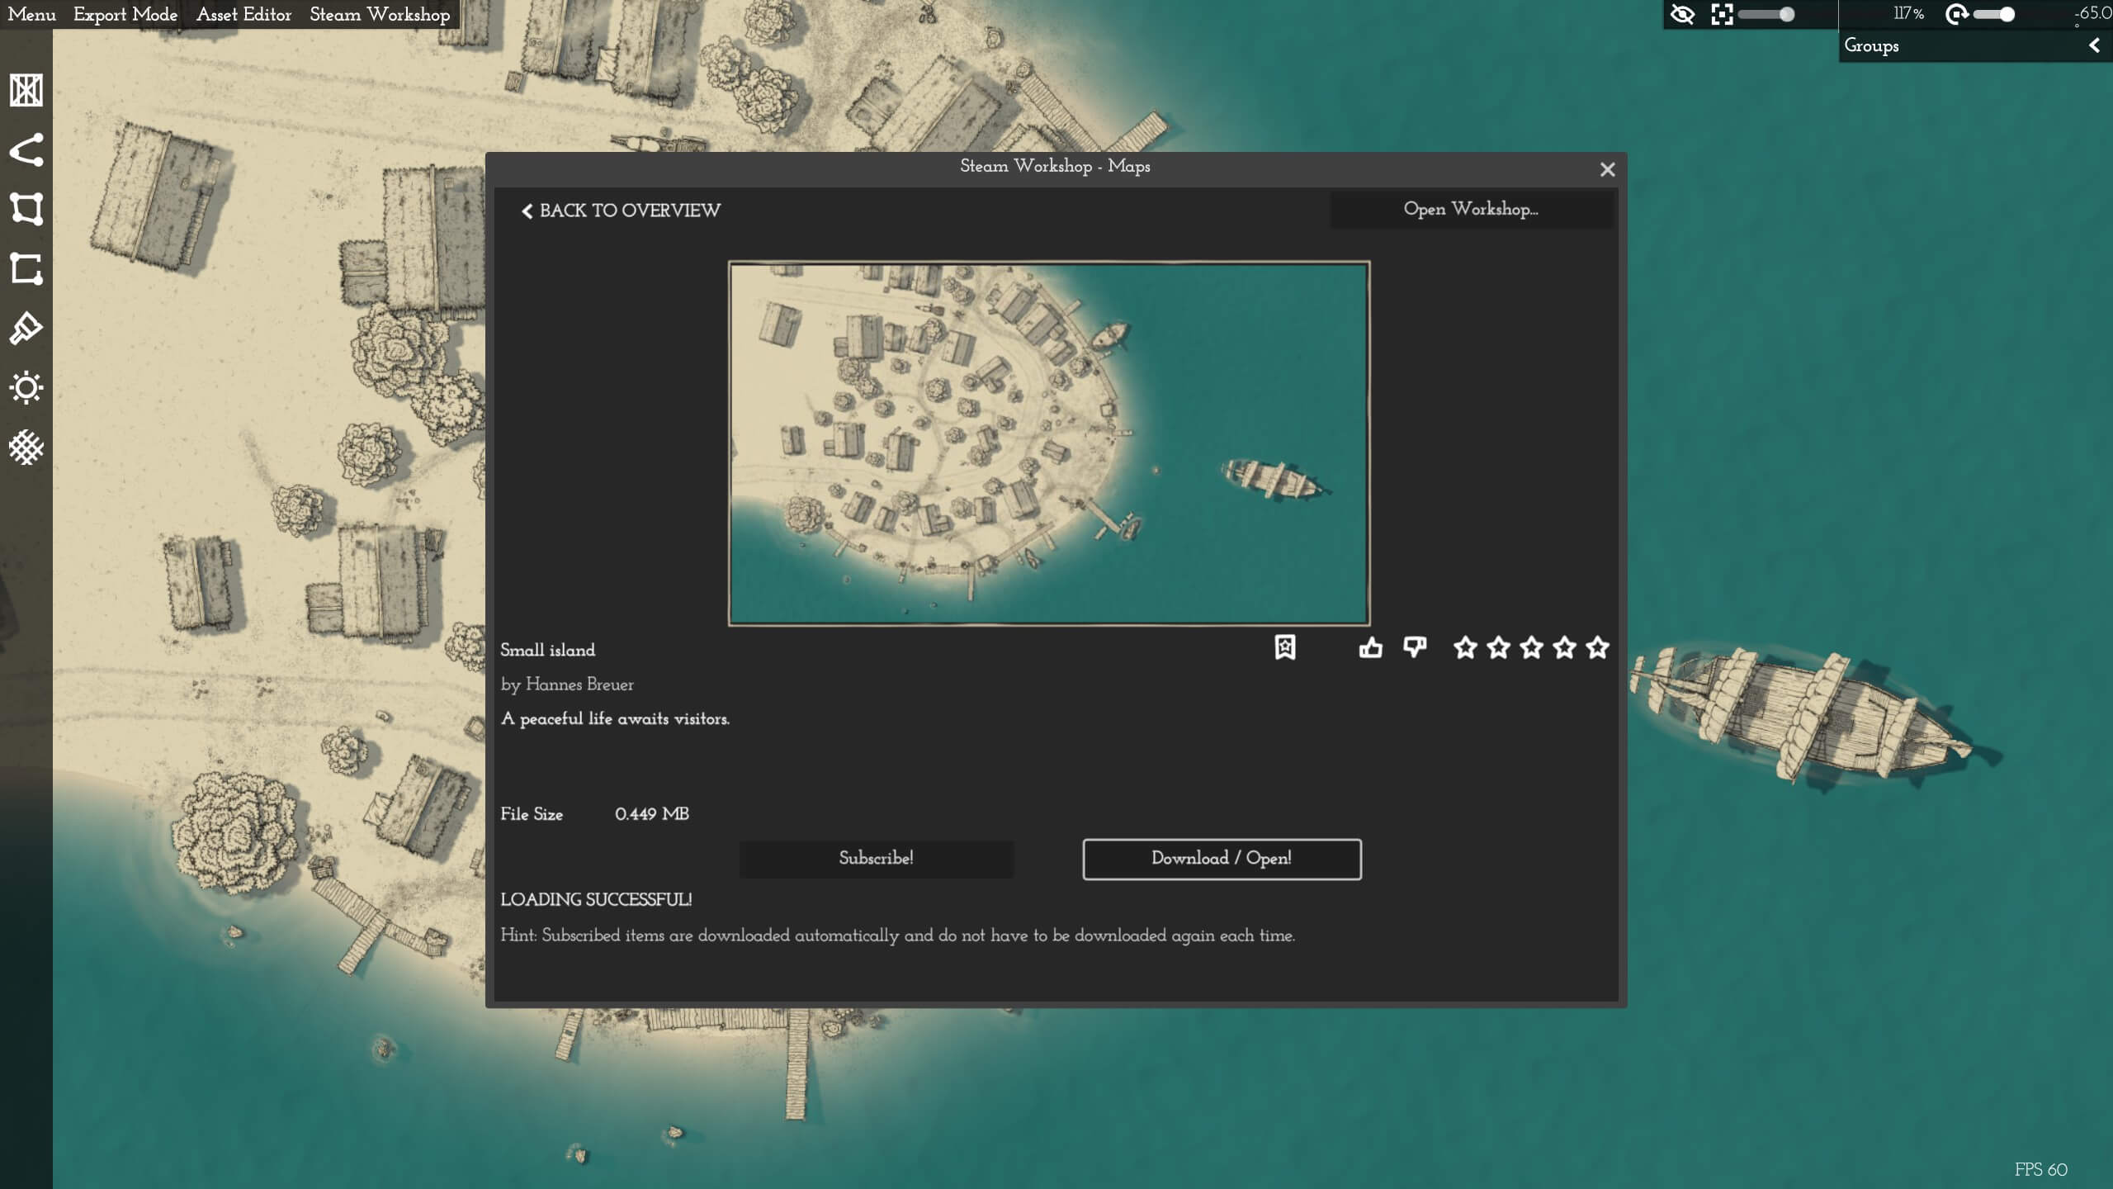Click the FPS 60 counter
This screenshot has height=1189, width=2113.
2040,1170
